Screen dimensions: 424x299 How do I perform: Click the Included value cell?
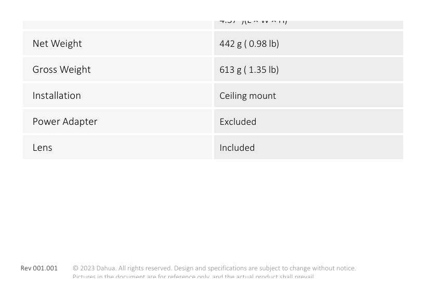click(x=309, y=147)
